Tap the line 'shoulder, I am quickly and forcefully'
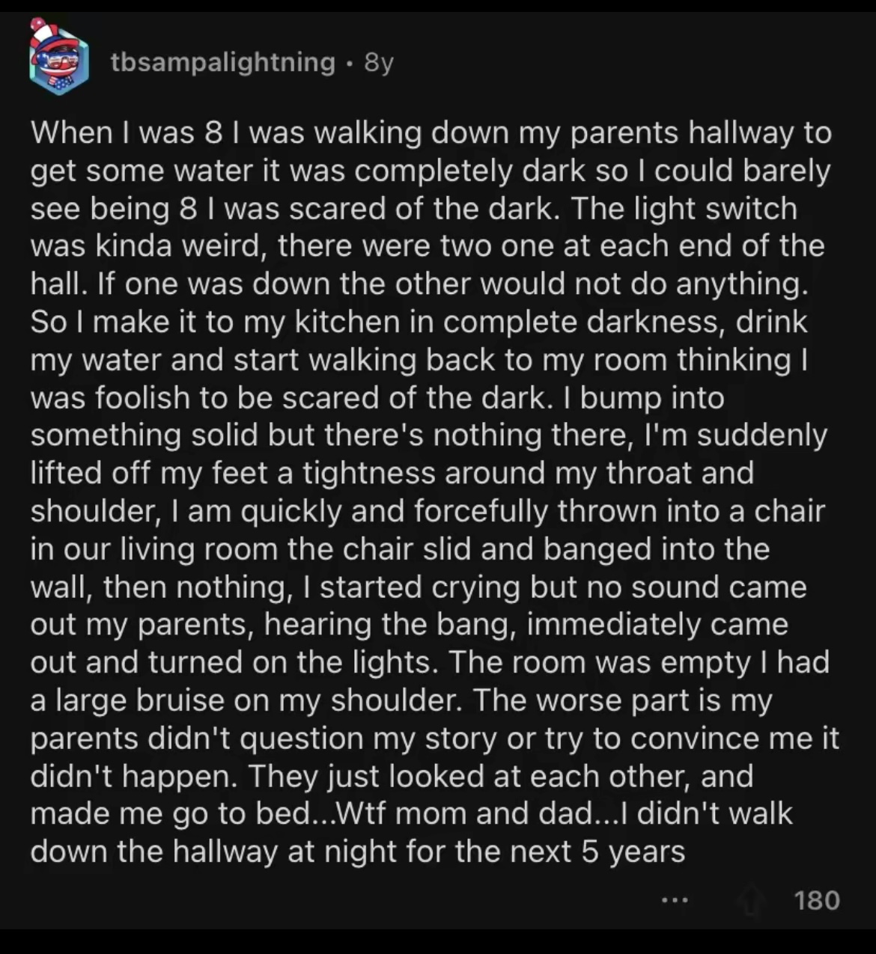 point(428,511)
